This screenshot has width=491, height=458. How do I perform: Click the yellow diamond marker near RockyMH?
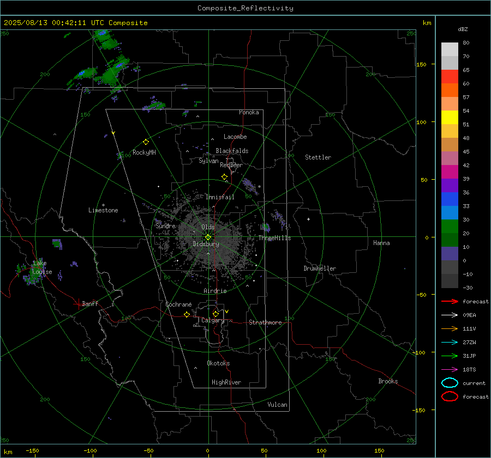[146, 142]
